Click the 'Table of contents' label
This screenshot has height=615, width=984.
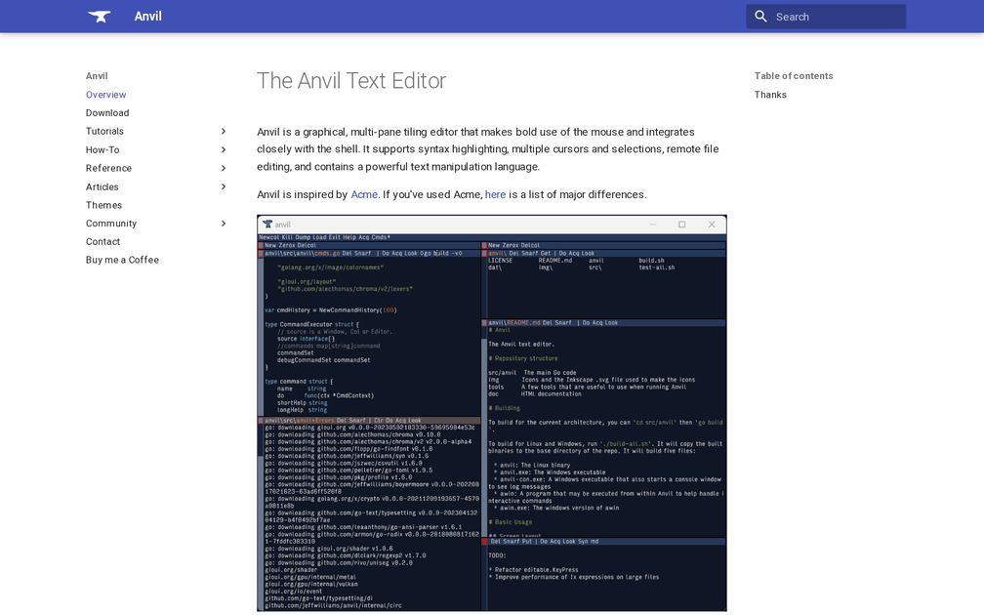click(x=794, y=76)
